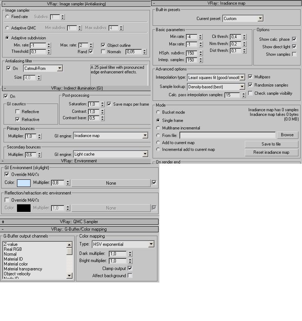Adjust the Contrast spinner arrows
This screenshot has height=321, width=302.
tap(103, 111)
